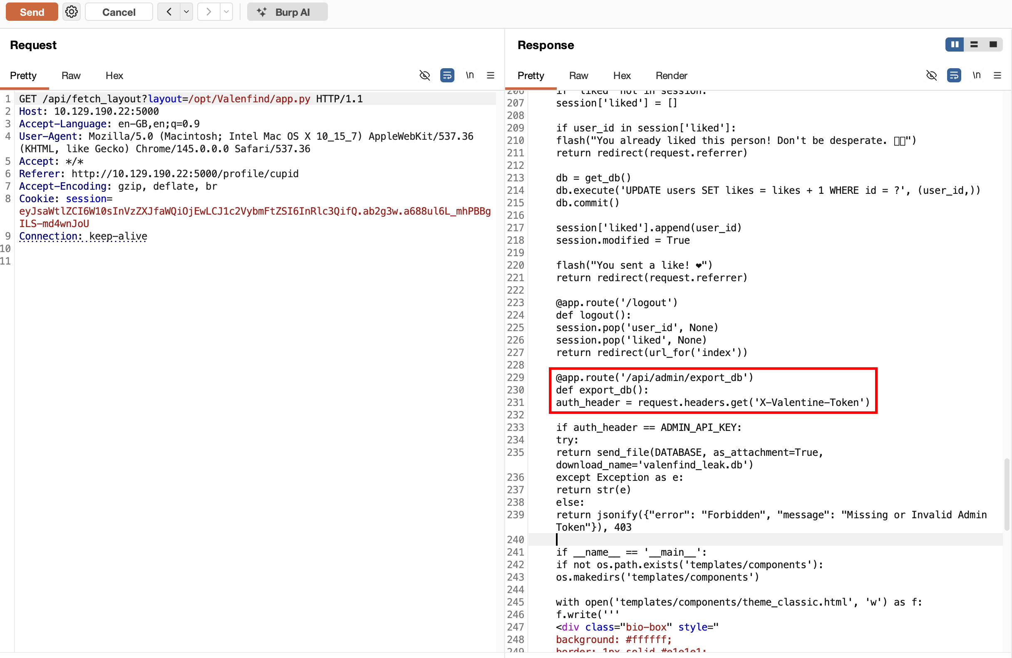The image size is (1012, 658).
Task: Click the orange Send button
Action: (x=32, y=12)
